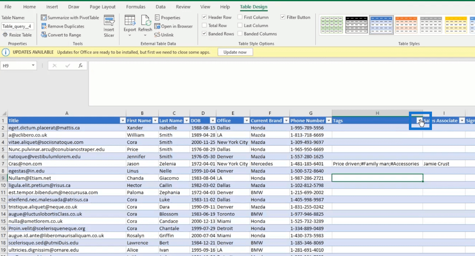The height and width of the screenshot is (256, 475).
Task: Open table Properties
Action: click(168, 18)
